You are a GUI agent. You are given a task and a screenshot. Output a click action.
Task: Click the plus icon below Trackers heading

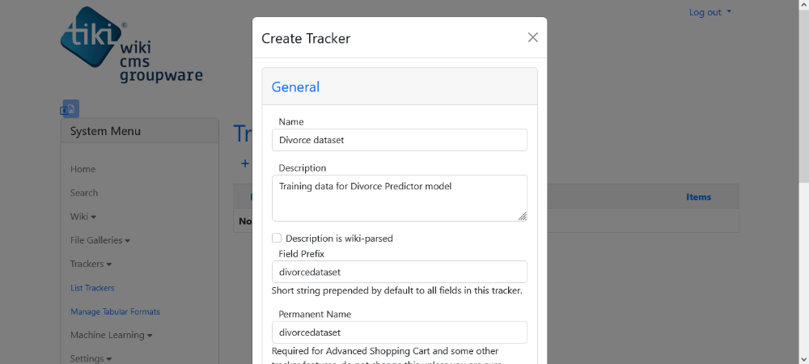245,163
